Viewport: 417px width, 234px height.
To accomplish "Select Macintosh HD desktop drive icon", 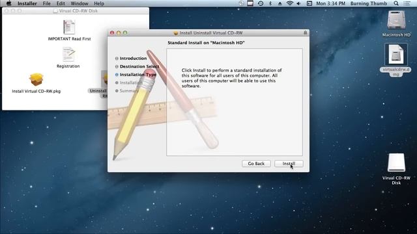I will click(x=396, y=19).
